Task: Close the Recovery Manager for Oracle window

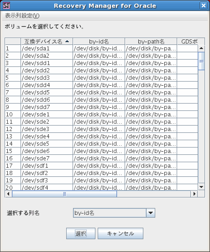Action: [x=204, y=5]
